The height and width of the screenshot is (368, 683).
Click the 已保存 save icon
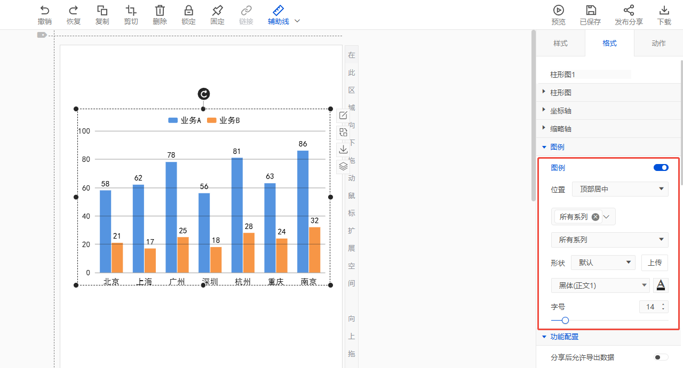click(x=591, y=10)
